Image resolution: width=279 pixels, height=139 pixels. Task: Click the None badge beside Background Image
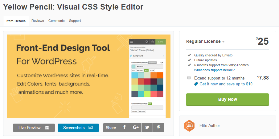click(x=150, y=104)
